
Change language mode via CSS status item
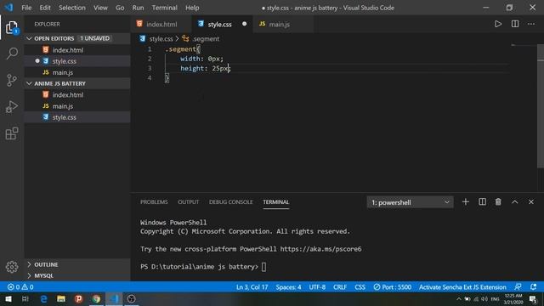pyautogui.click(x=360, y=287)
